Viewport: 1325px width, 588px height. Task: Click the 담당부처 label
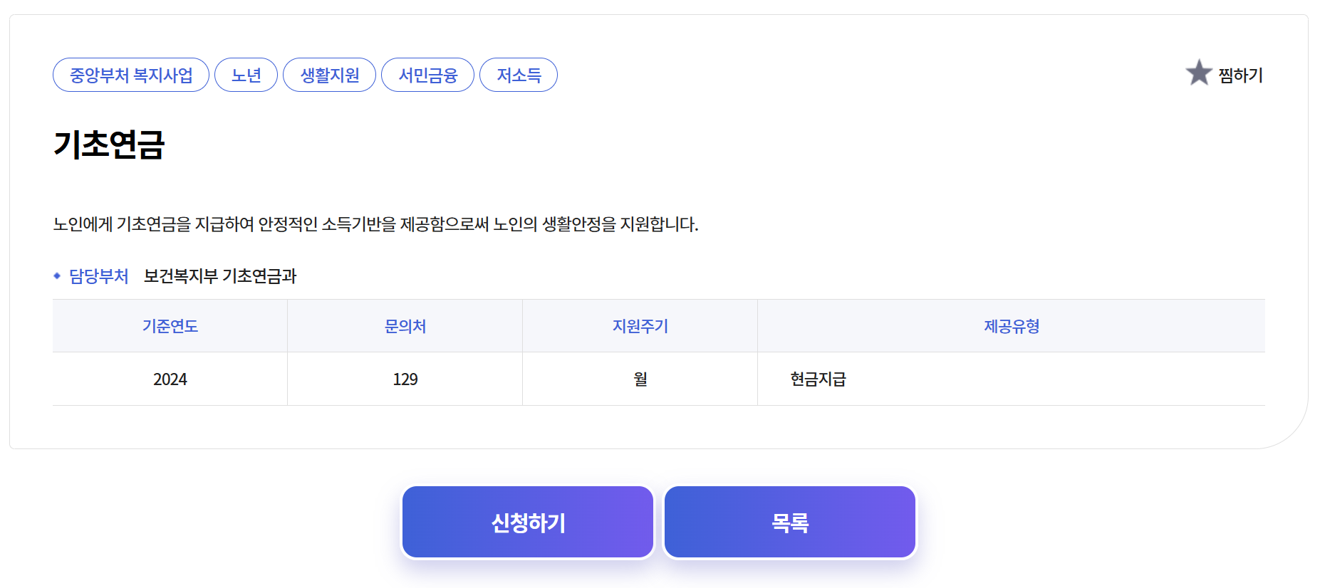98,276
